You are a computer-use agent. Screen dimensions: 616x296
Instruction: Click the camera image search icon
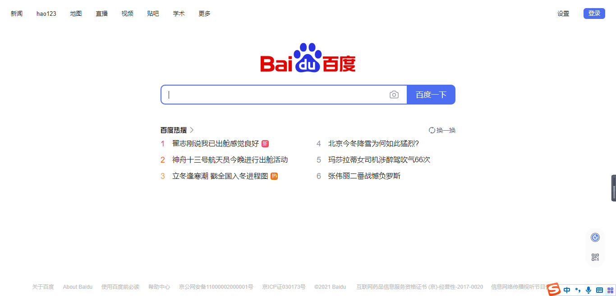pos(394,95)
